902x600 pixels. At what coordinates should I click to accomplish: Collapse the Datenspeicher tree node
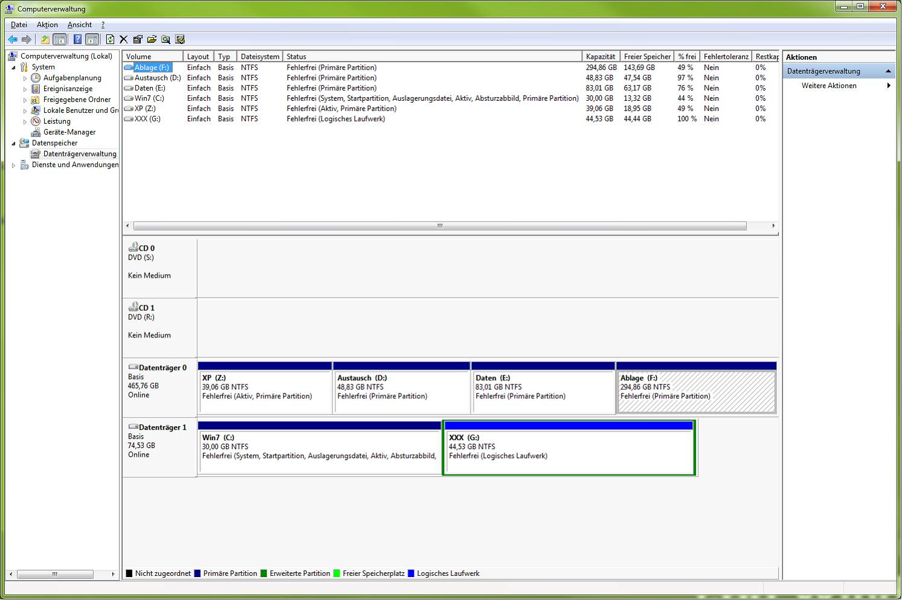coord(13,144)
